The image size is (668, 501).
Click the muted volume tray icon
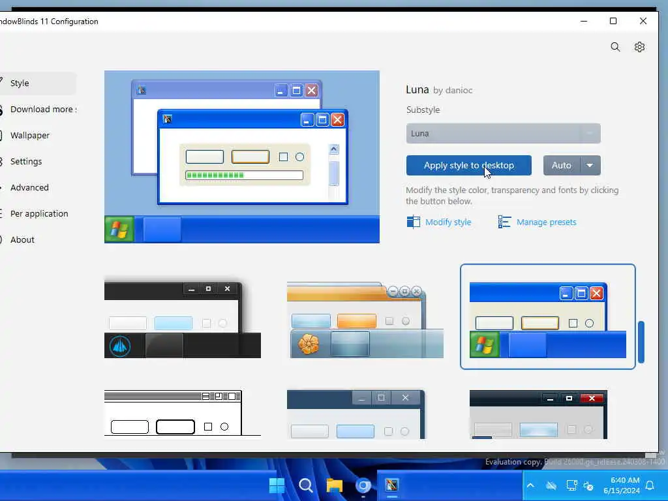click(588, 485)
